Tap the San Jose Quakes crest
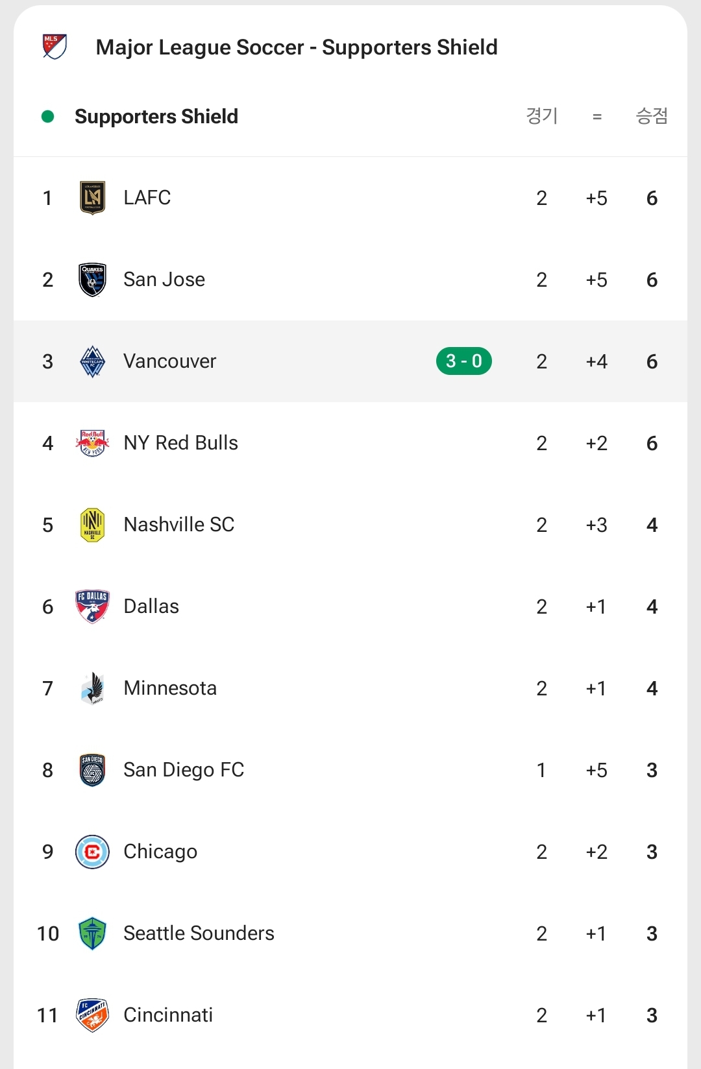This screenshot has width=701, height=1069. point(92,280)
